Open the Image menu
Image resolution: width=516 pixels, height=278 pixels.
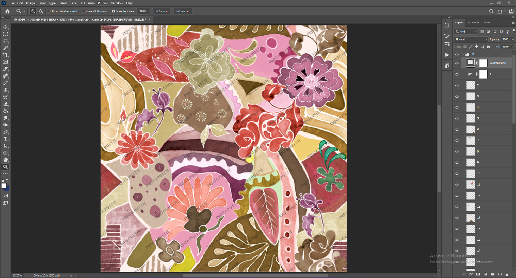click(x=30, y=3)
